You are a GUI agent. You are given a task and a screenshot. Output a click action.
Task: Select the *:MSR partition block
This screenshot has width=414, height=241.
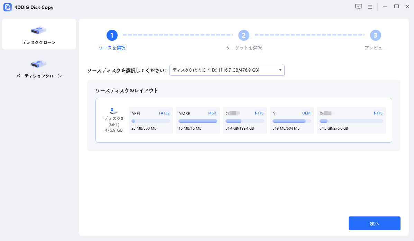pos(197,120)
